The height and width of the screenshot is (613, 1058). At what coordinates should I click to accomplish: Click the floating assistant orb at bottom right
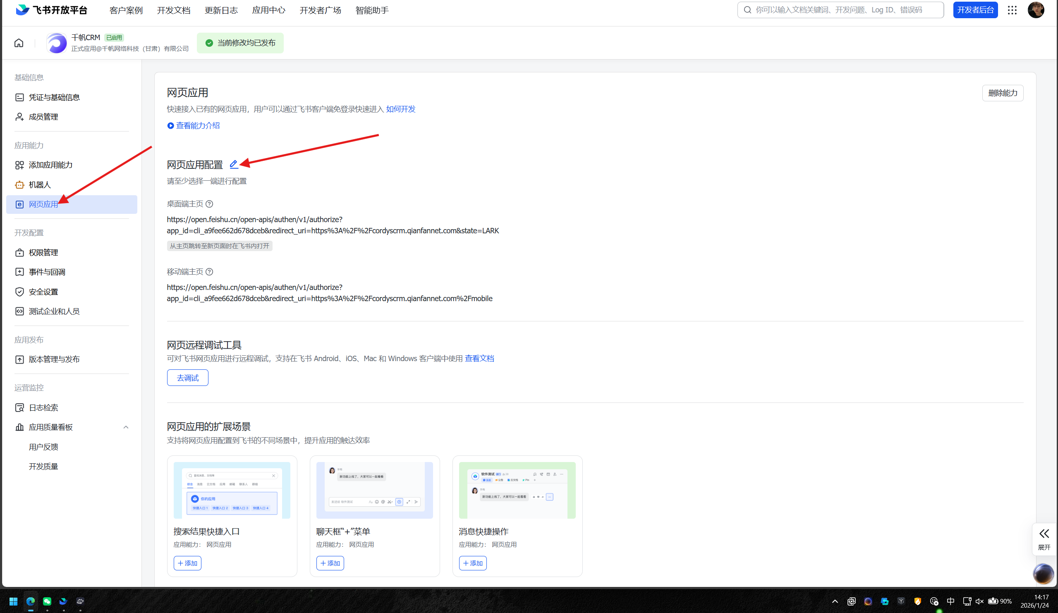tap(1043, 574)
